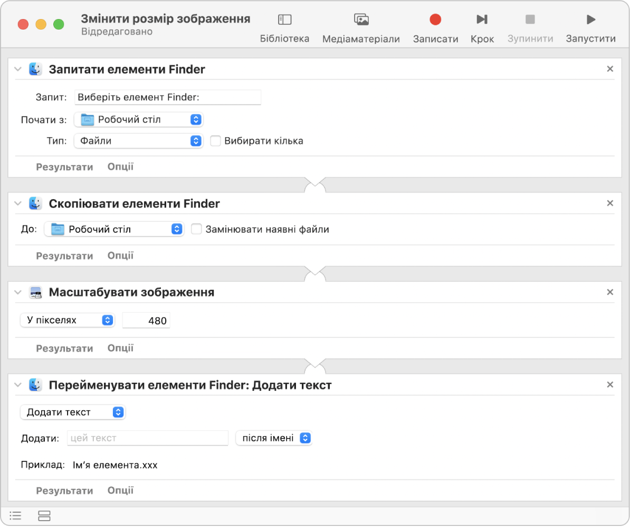
Task: Change the У пікселях scaling dropdown
Action: (x=68, y=320)
